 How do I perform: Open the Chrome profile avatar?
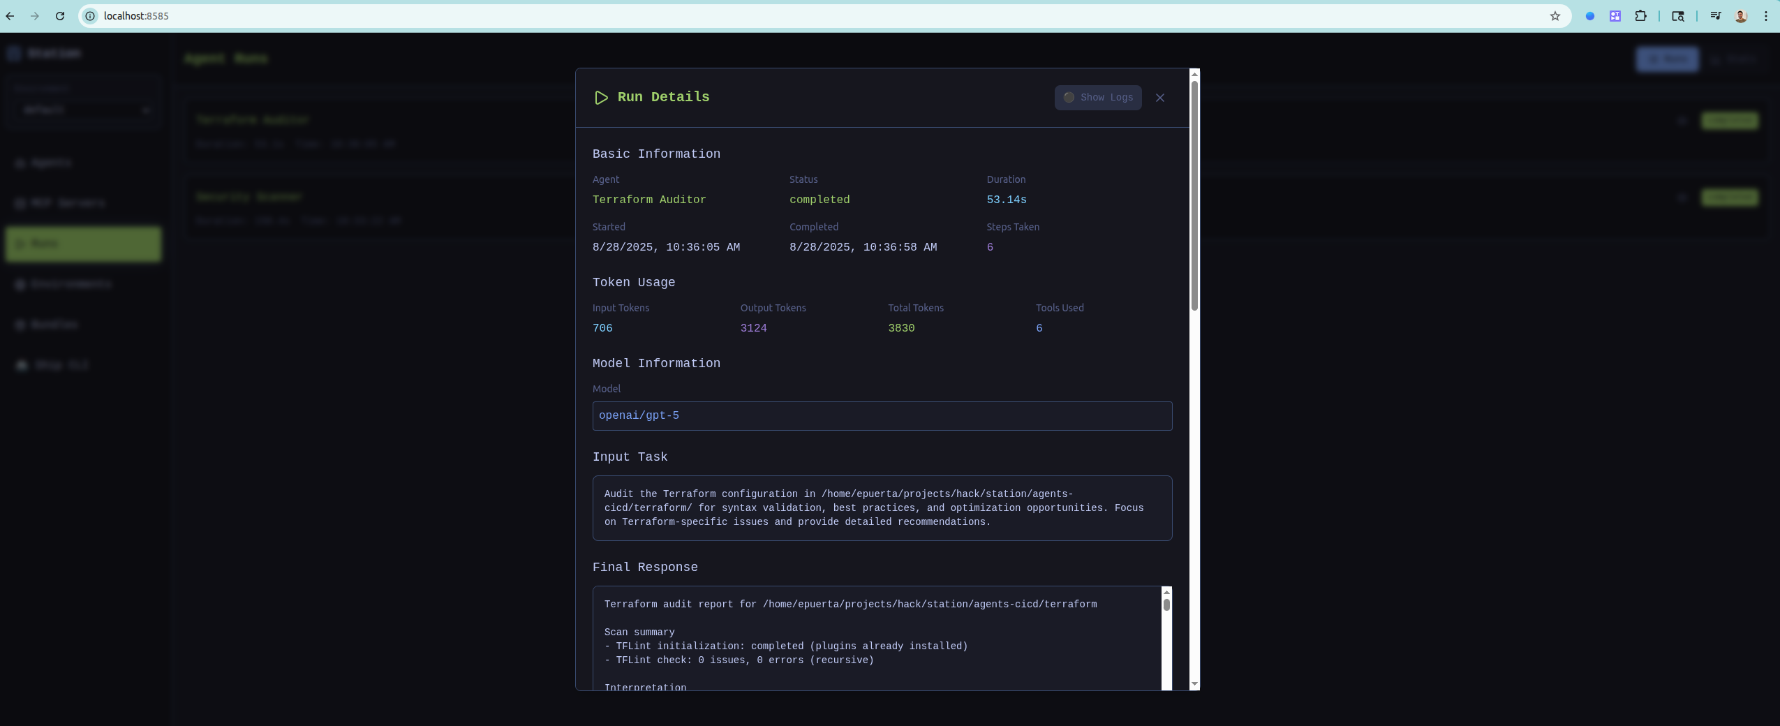tap(1741, 16)
